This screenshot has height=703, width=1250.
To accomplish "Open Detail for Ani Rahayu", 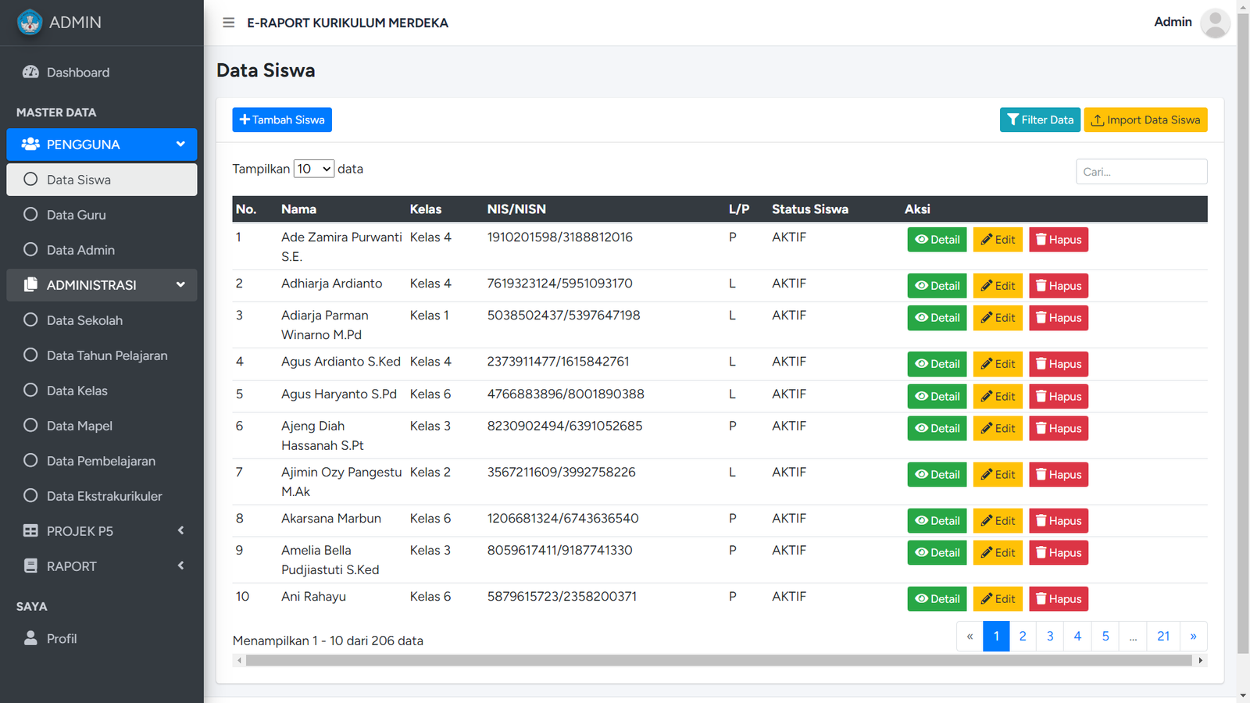I will [937, 599].
